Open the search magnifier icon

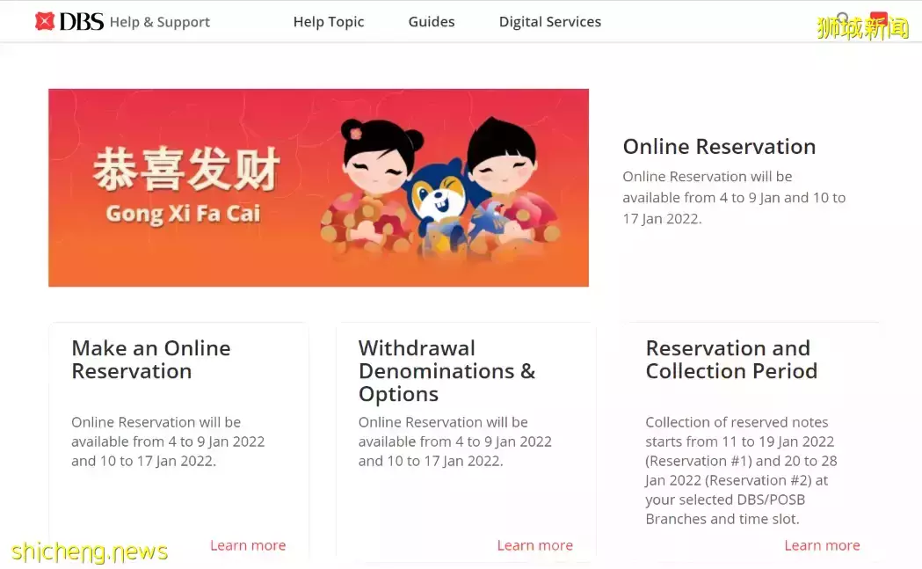(x=843, y=18)
